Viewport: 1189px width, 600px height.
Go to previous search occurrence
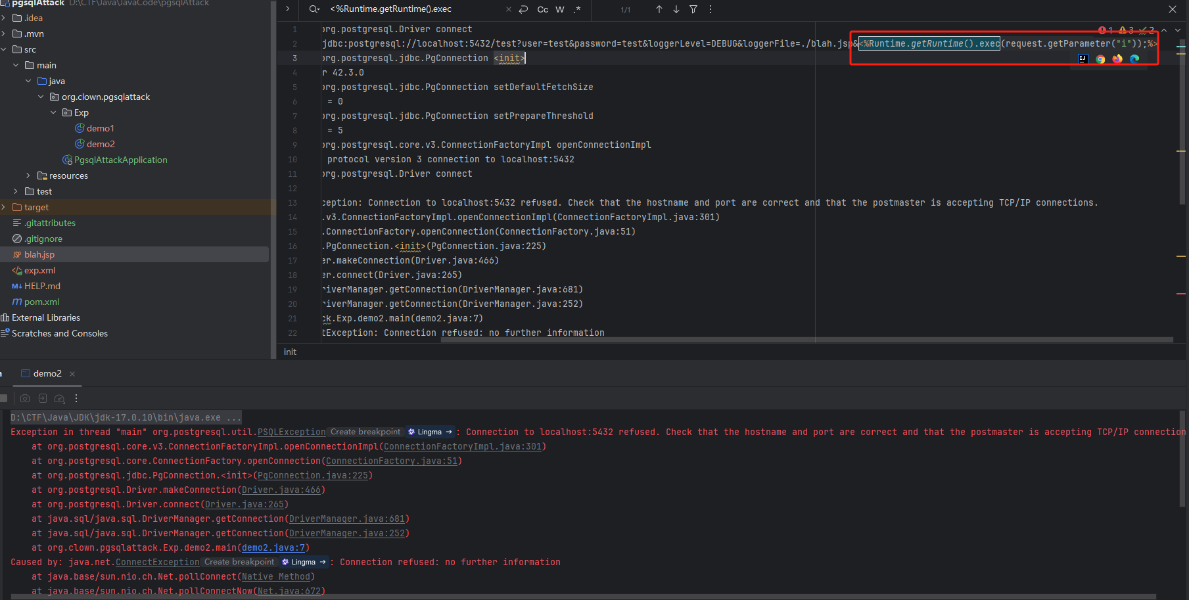(x=659, y=9)
